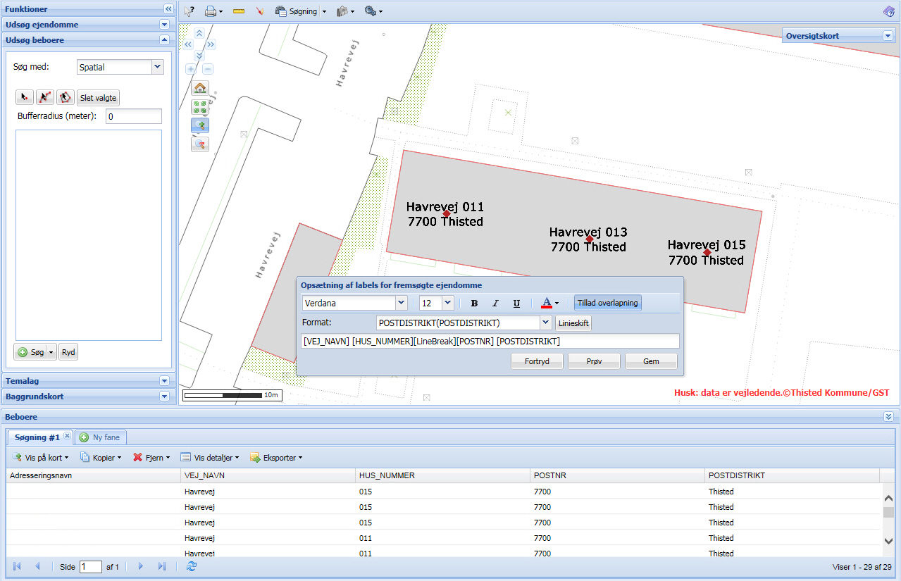Click Gem to save label settings
This screenshot has width=901, height=581.
pyautogui.click(x=651, y=361)
